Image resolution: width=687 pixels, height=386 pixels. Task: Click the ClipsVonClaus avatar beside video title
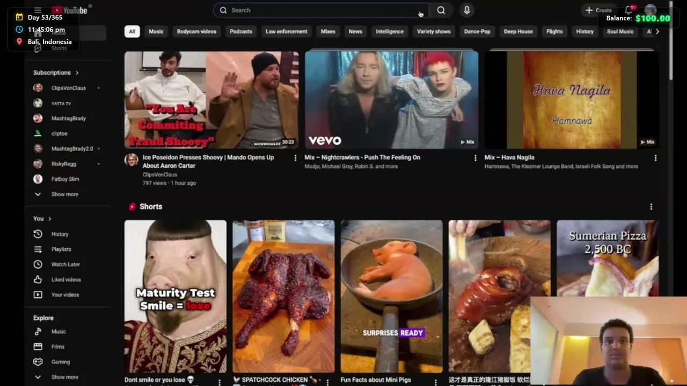(x=131, y=160)
